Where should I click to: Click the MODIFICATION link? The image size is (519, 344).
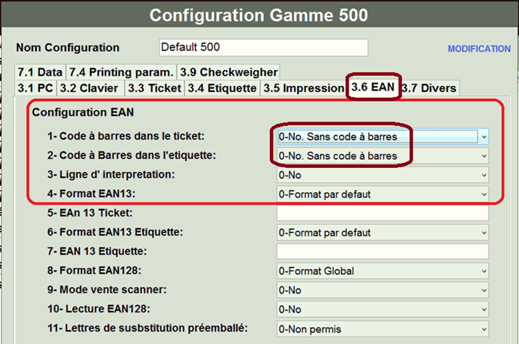click(x=479, y=49)
